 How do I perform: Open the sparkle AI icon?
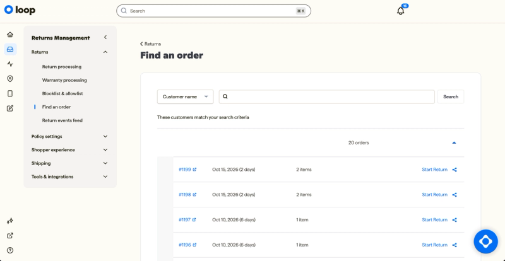[x=10, y=221]
